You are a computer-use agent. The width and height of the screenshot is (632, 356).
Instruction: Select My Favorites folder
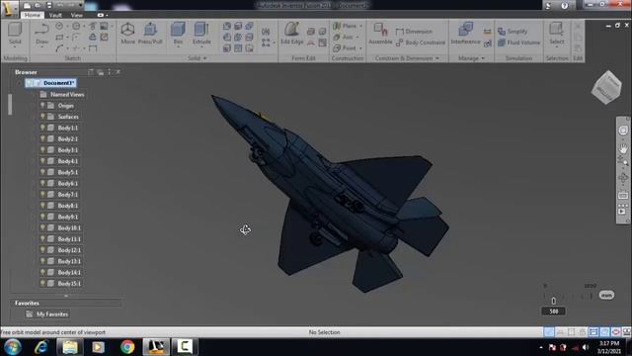[47, 314]
